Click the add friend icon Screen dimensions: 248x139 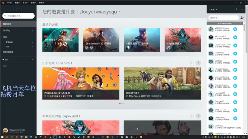click(242, 18)
